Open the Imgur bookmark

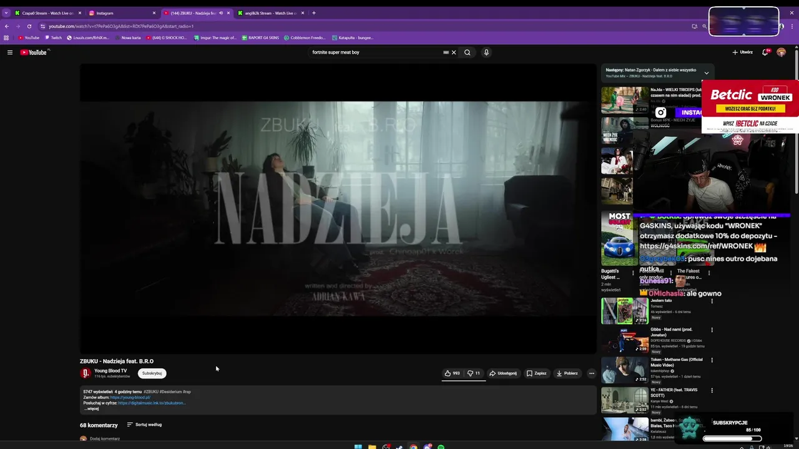(x=215, y=37)
